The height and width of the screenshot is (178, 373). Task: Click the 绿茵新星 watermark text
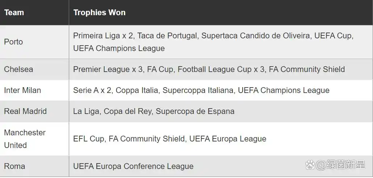pos(345,165)
